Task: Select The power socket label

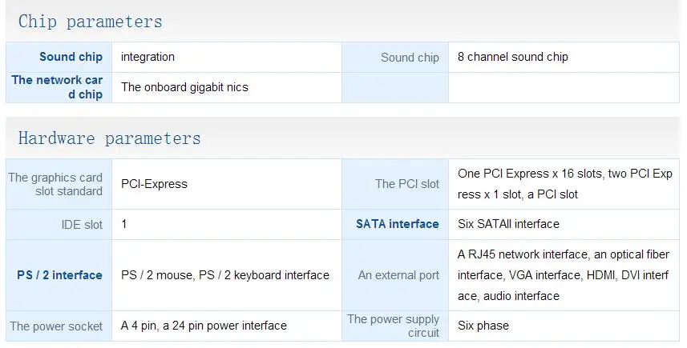Action: coord(56,326)
